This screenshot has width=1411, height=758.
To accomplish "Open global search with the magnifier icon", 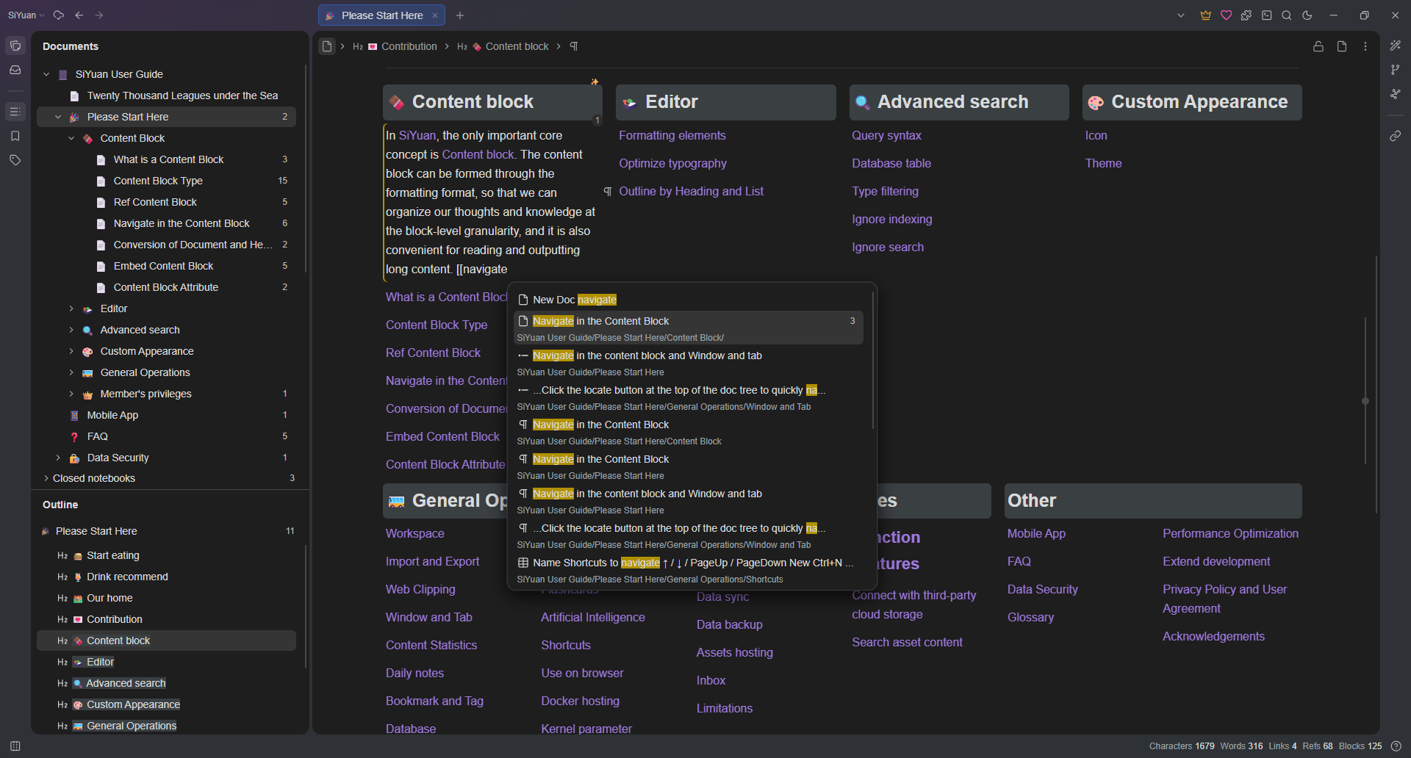I will click(1287, 15).
